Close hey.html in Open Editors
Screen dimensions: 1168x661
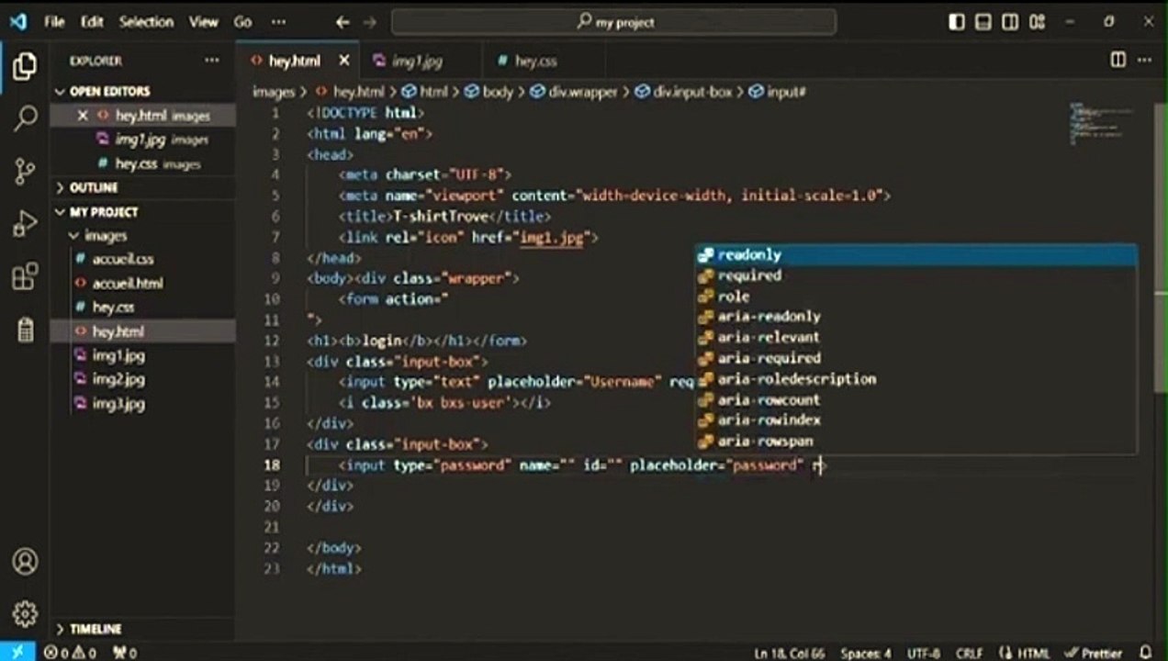pyautogui.click(x=83, y=116)
